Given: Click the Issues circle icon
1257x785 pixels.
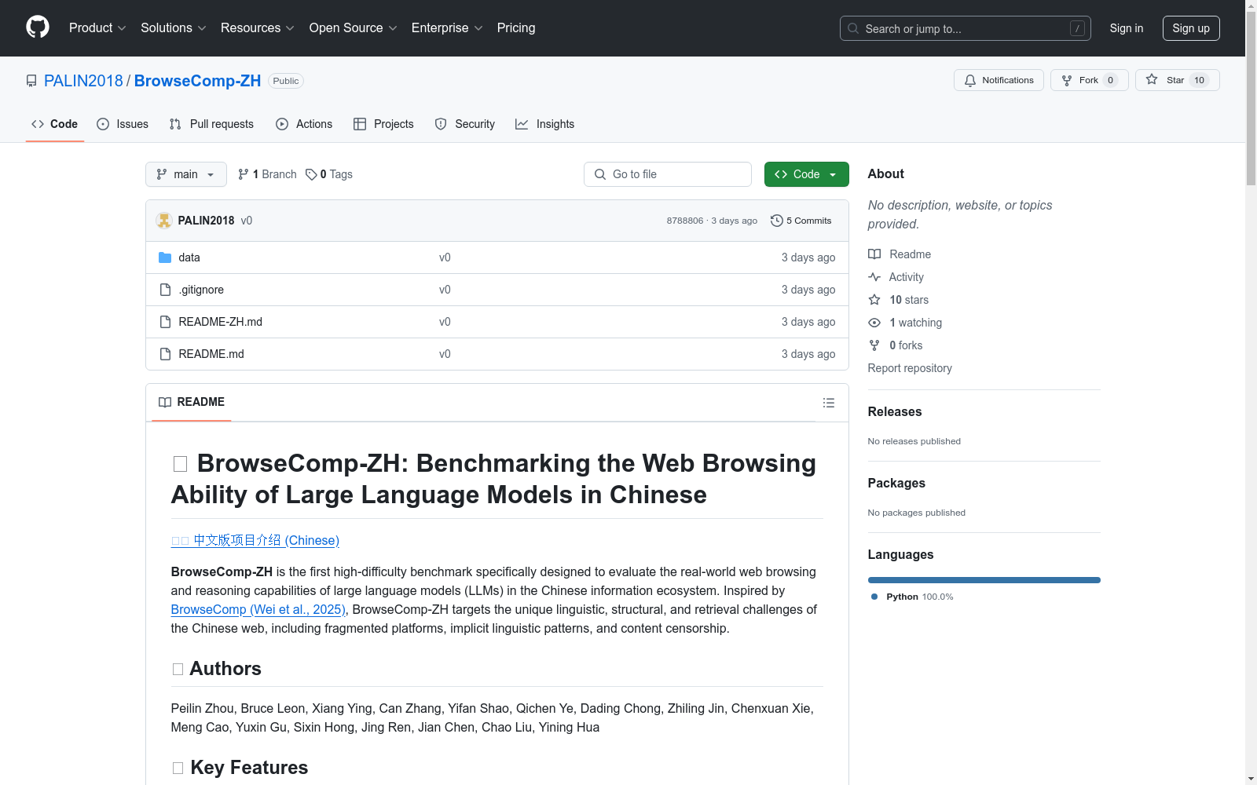Looking at the screenshot, I should [x=103, y=124].
